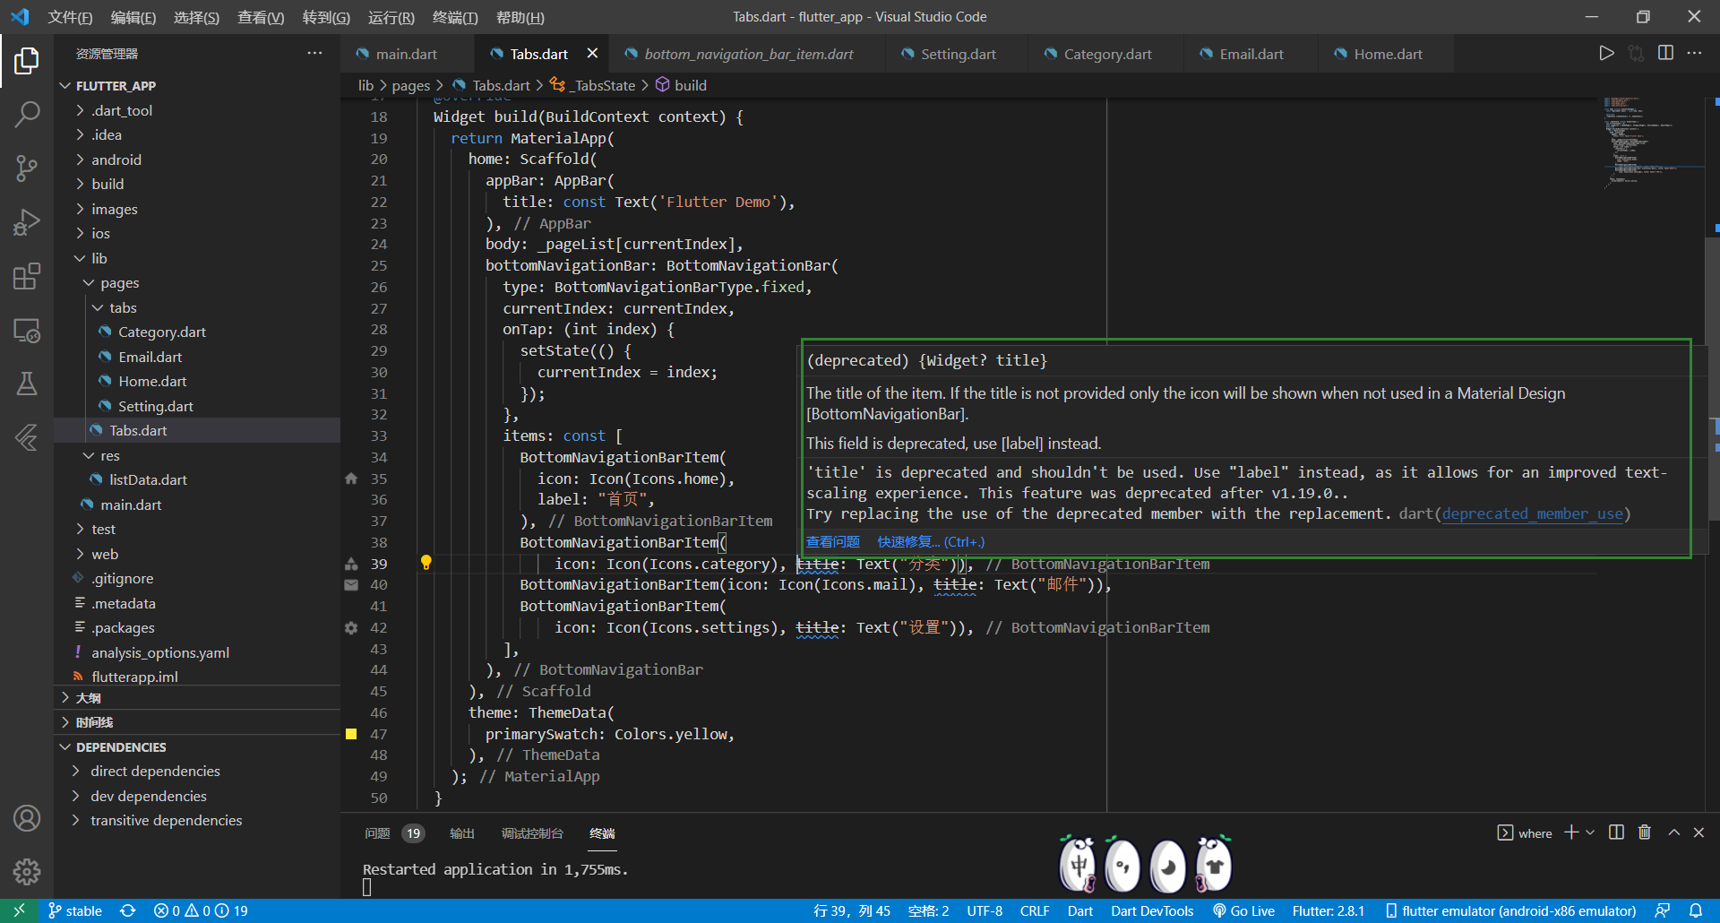
Task: Open the Split Editor icon
Action: pos(1665,53)
